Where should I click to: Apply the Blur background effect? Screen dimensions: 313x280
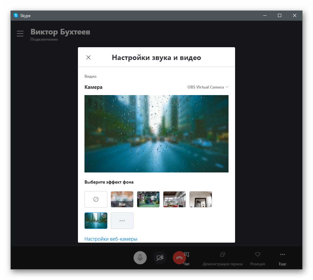click(x=122, y=199)
